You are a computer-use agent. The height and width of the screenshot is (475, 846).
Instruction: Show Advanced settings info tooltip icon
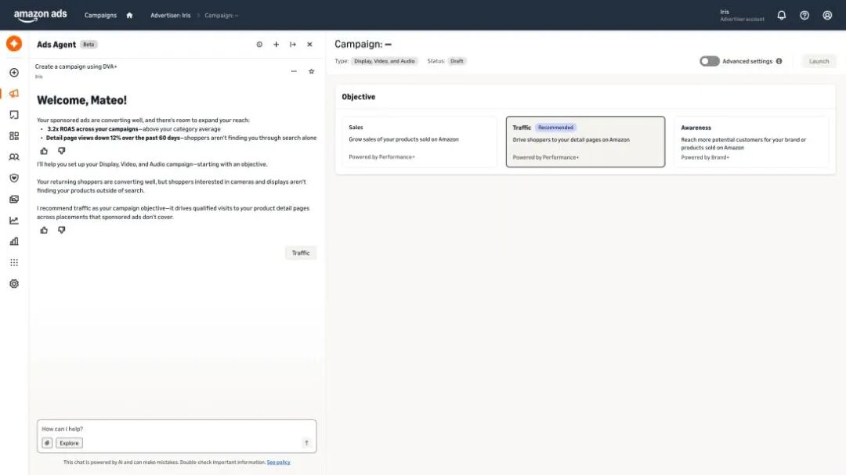pos(779,61)
